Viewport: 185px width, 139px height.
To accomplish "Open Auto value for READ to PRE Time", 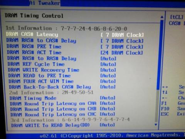I will [108, 76].
